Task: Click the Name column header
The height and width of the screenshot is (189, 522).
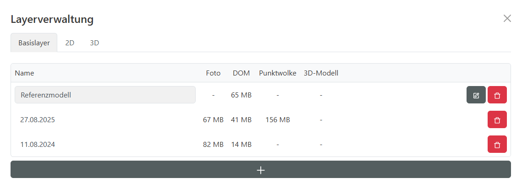Action: click(24, 73)
